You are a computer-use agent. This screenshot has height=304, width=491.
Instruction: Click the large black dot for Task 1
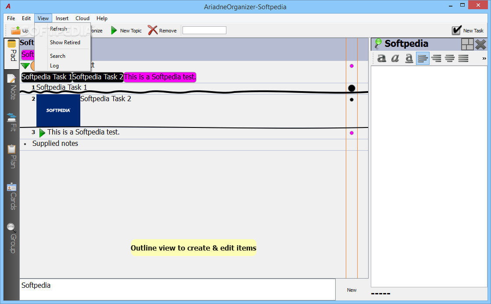[x=351, y=88]
